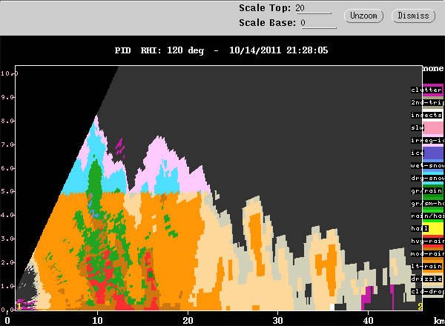The image size is (445, 326).
Task: Edit the Scale Top field
Action: point(313,8)
